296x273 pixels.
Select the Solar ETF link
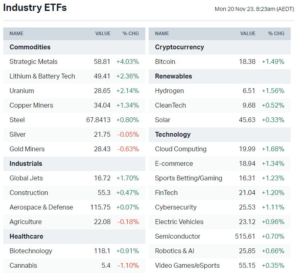[x=163, y=120]
